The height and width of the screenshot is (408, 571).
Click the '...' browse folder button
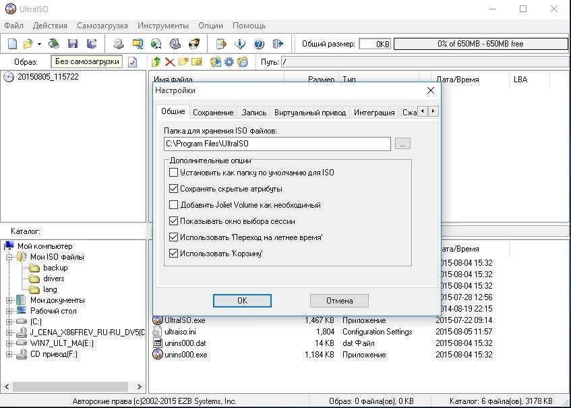(402, 144)
